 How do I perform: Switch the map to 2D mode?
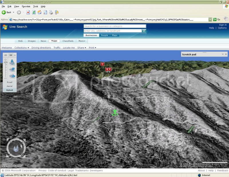click(x=6, y=55)
